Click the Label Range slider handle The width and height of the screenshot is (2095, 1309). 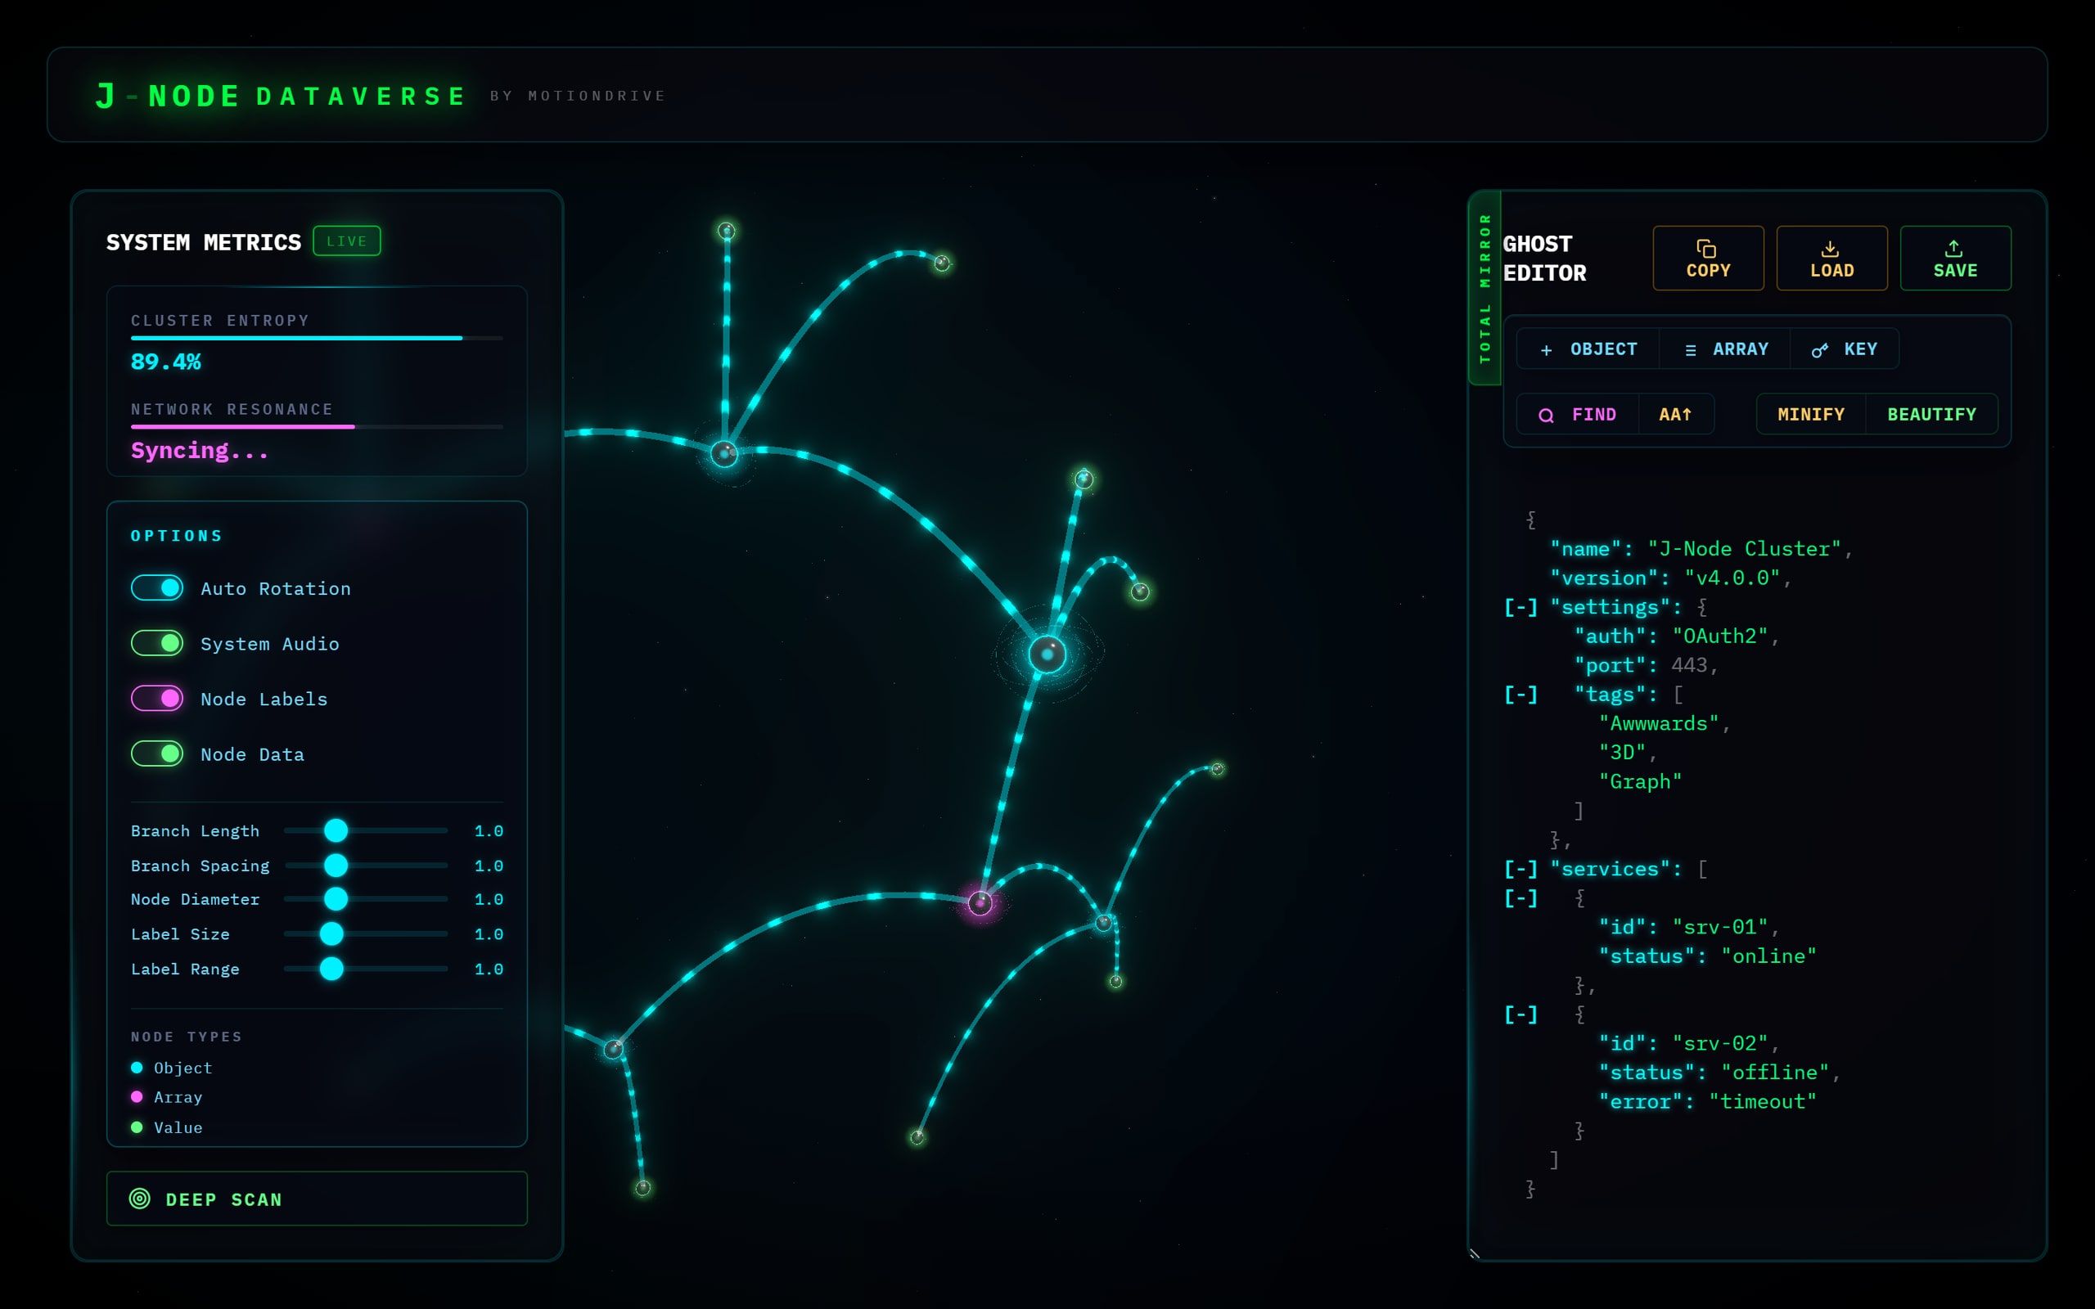coord(331,969)
